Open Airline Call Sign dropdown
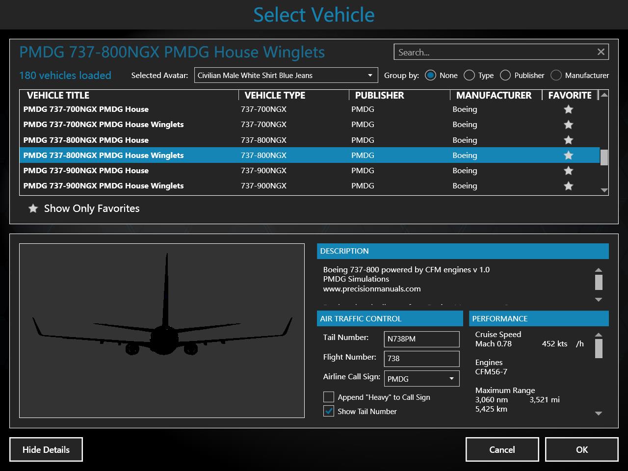Image resolution: width=628 pixels, height=471 pixels. tap(421, 379)
